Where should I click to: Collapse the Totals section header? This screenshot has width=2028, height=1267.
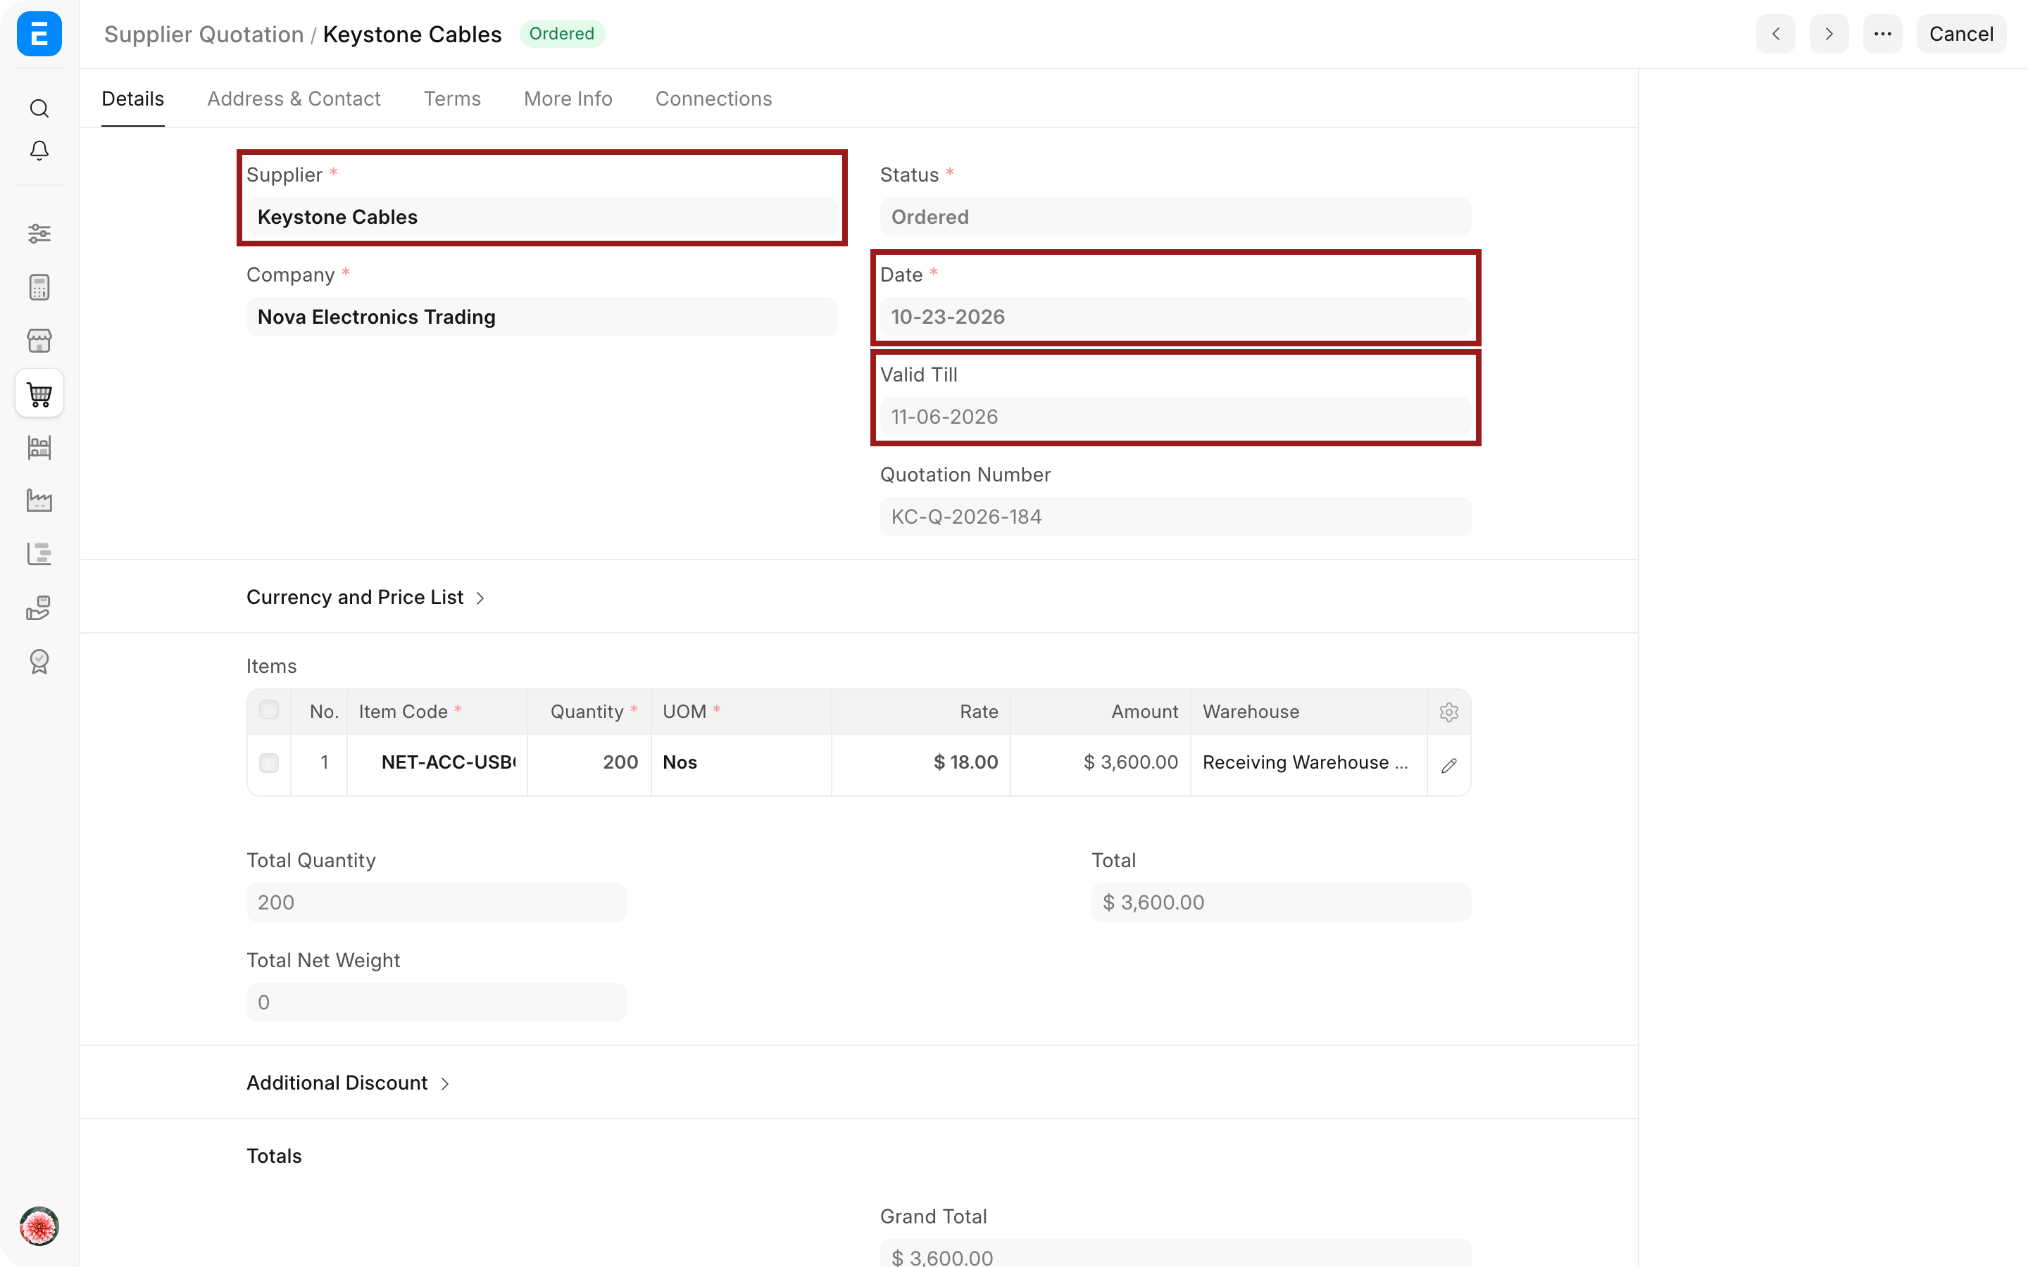274,1156
